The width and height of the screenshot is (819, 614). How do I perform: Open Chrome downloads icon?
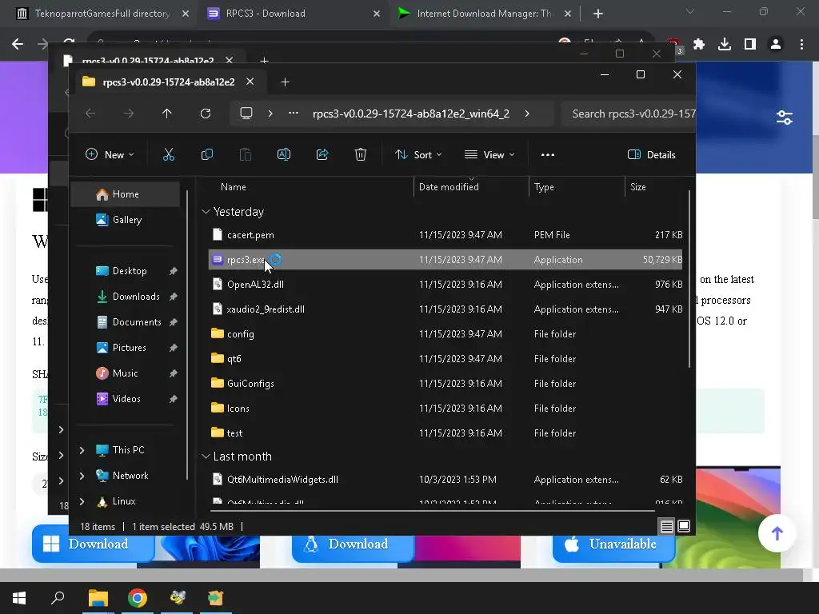tap(725, 45)
